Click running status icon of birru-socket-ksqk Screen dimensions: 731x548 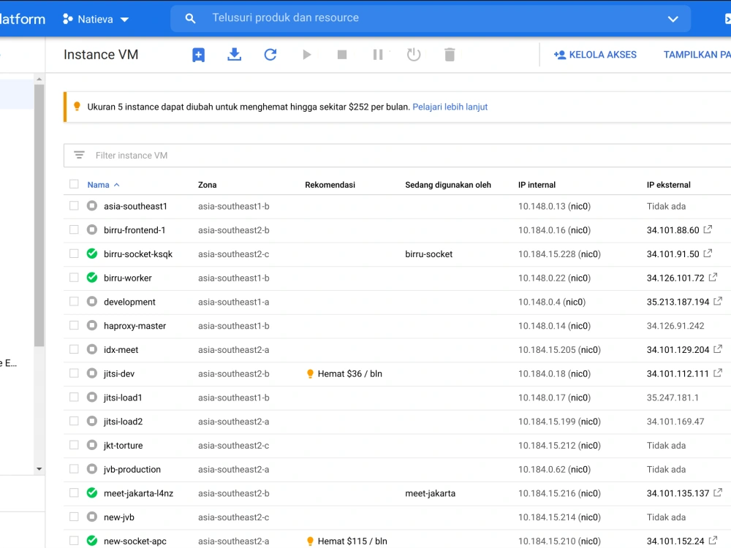92,254
